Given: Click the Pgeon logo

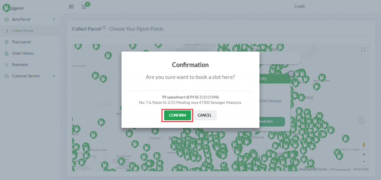Looking at the screenshot, I should coord(13,8).
